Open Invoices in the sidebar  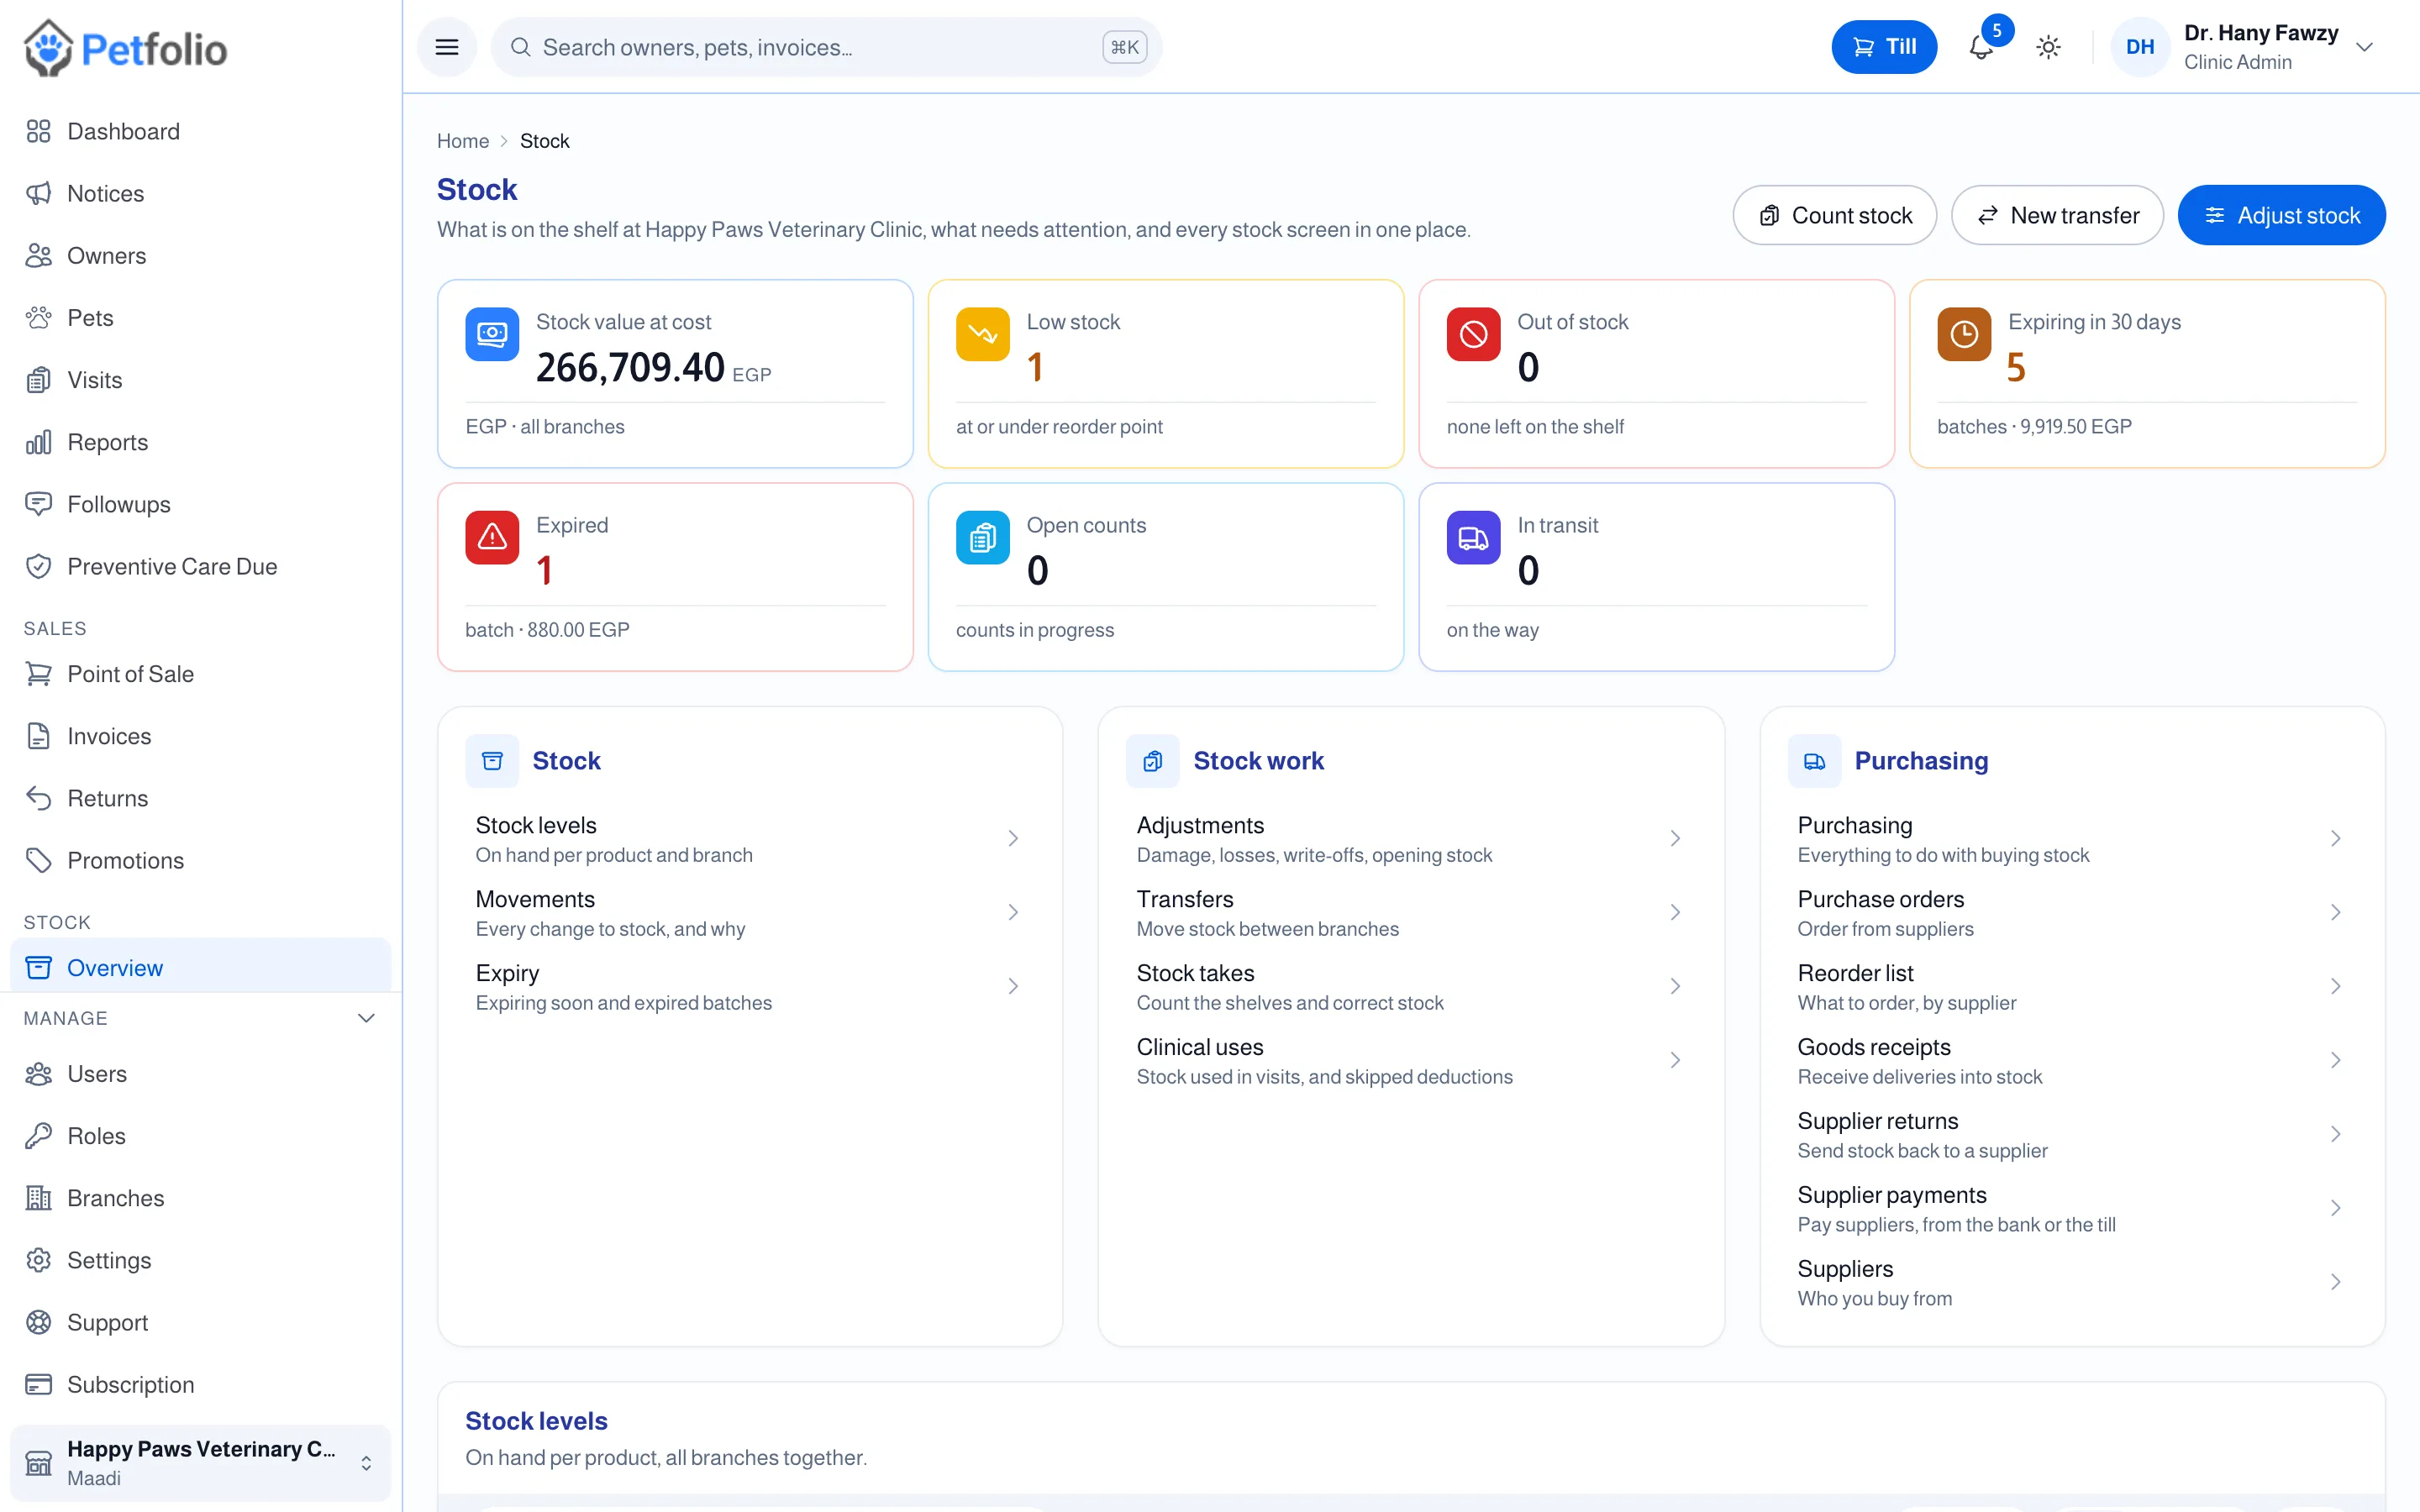click(x=200, y=736)
